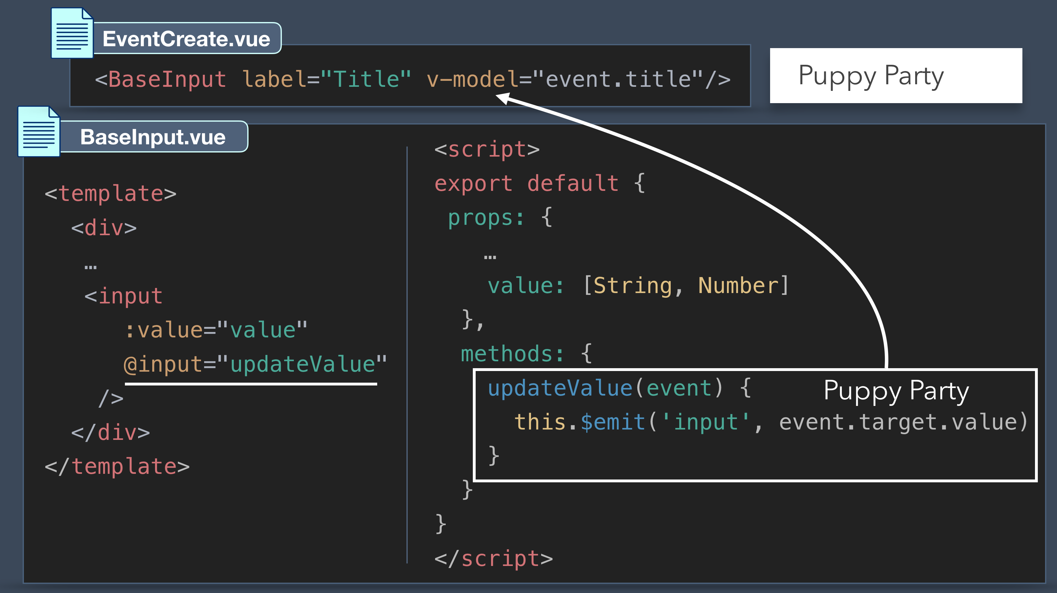Select the EventCreate.vue file tab label
Viewport: 1057px width, 593px height.
click(x=186, y=39)
